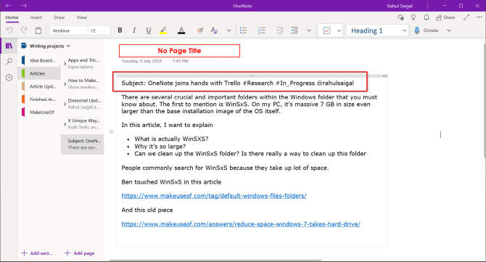Screen dimensions: 486x262
Task: Click the Undo arrow icon
Action: [x=9, y=30]
